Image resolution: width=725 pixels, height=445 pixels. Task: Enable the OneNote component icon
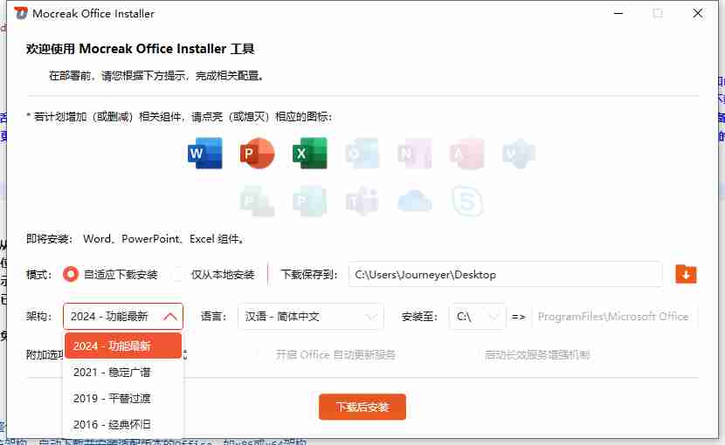click(x=414, y=154)
